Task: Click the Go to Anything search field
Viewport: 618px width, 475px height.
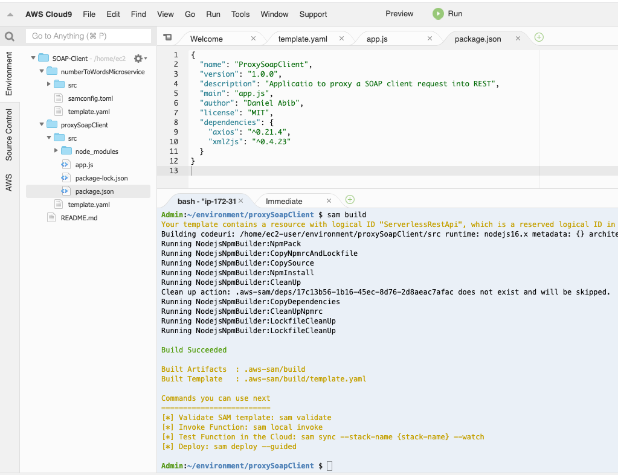Action: click(x=88, y=36)
